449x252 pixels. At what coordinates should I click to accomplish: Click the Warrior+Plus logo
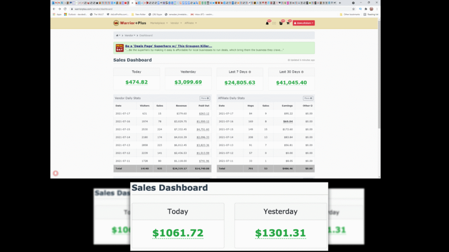pos(130,23)
